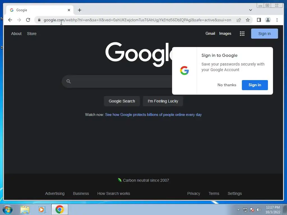The height and width of the screenshot is (215, 287).
Task: Open the Store link
Action: pos(32,34)
